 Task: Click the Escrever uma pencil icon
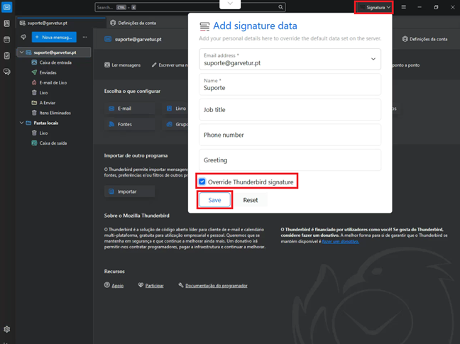154,65
